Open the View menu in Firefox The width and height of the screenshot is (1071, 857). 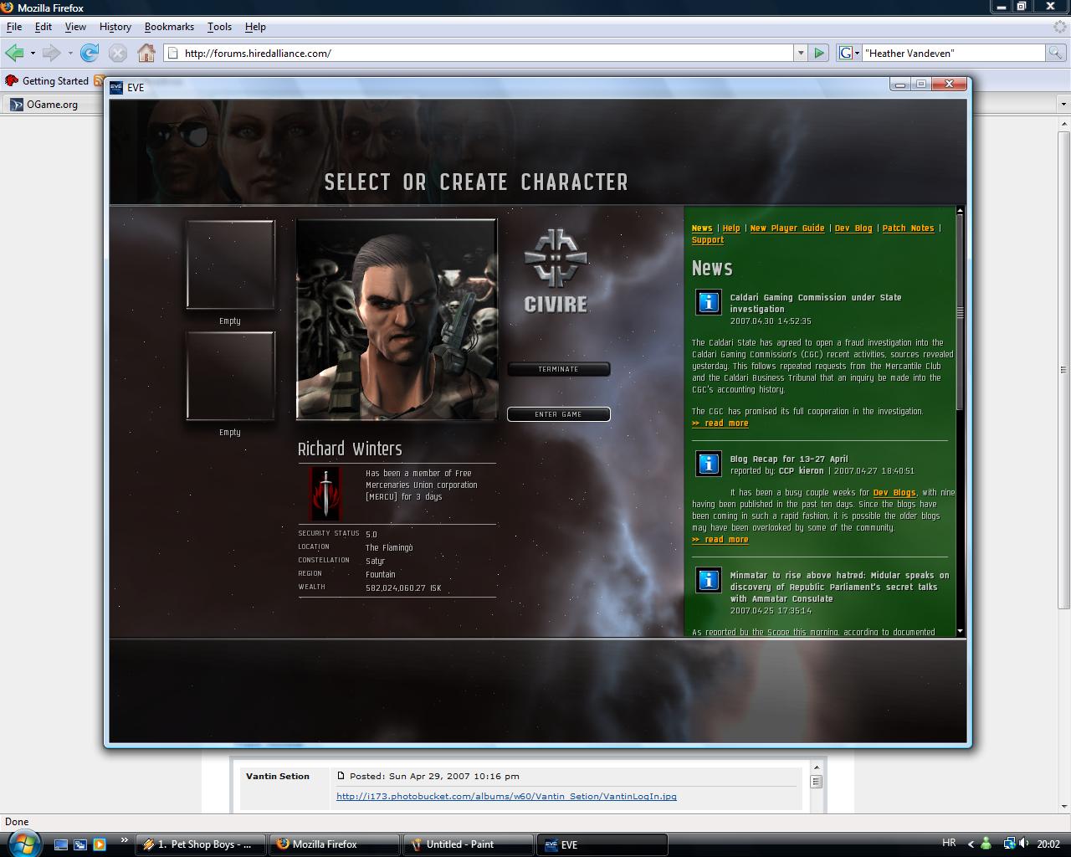coord(75,27)
